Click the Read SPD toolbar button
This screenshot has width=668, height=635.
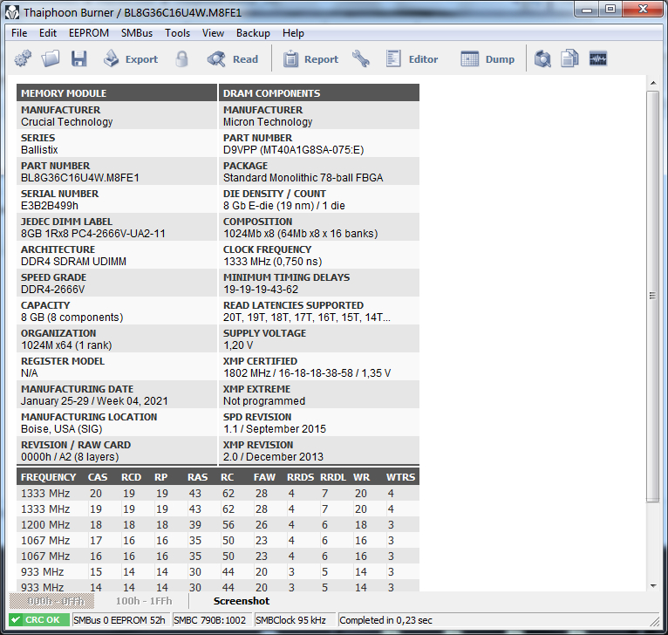[234, 58]
